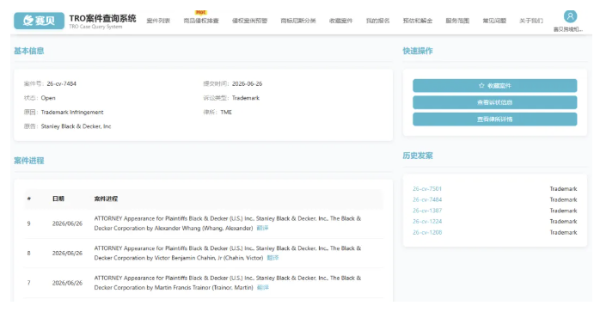Screen dimensions: 594x312
Task: Translate entry 7 by Martin Francis Trainor
Action: pos(263,287)
